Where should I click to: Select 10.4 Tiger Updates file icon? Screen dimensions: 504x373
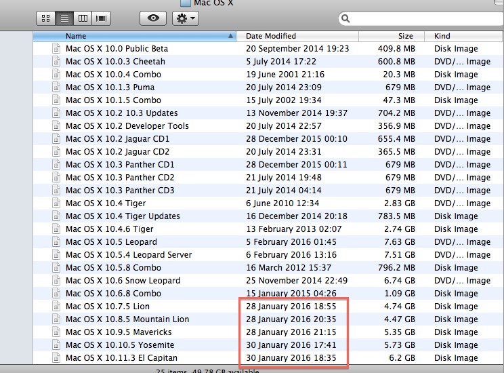tap(56, 216)
